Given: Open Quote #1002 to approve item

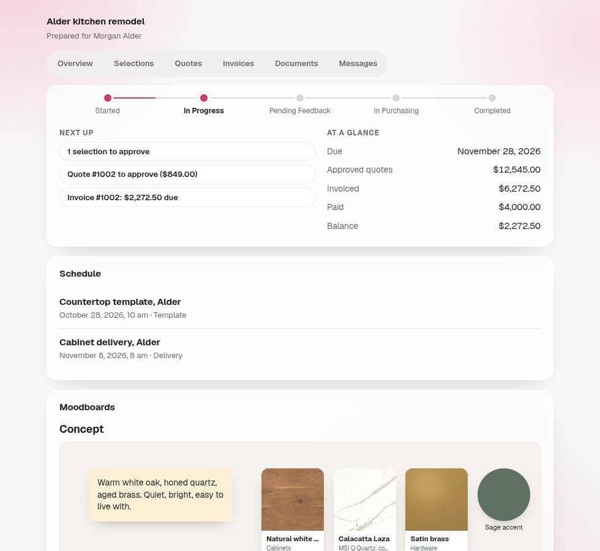Looking at the screenshot, I should tap(187, 174).
